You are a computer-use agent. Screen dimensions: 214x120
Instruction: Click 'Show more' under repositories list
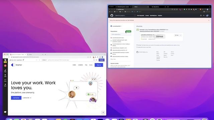[x=113, y=59]
